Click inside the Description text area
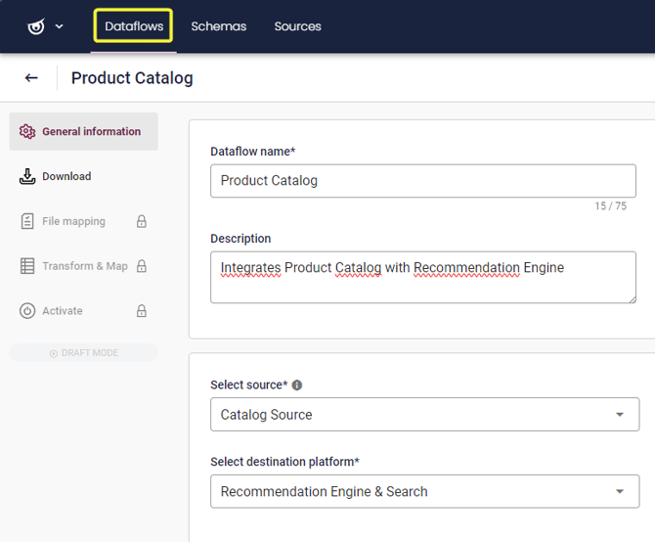The height and width of the screenshot is (542, 655). point(423,277)
